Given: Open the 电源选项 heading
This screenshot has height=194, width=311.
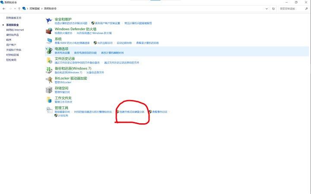Looking at the screenshot, I should (61, 49).
